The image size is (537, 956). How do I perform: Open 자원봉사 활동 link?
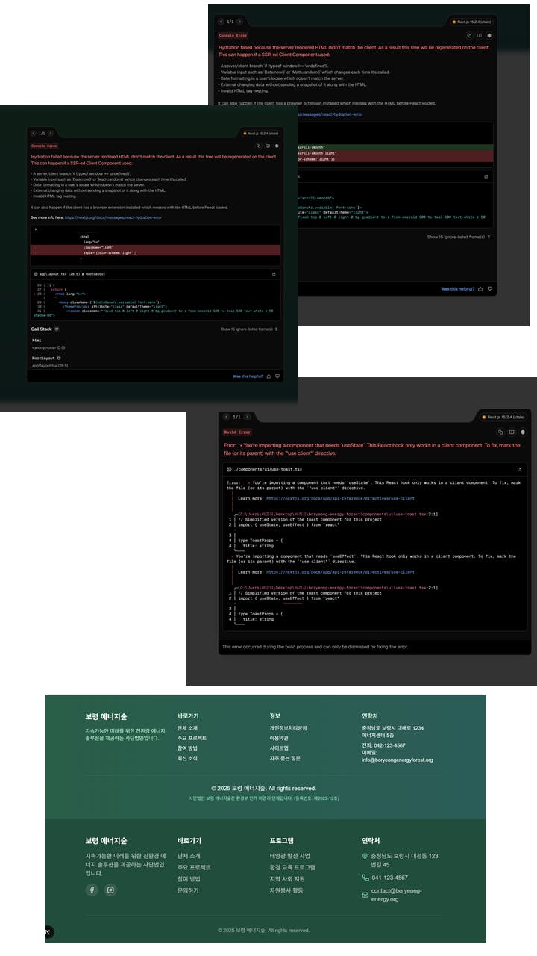(x=286, y=890)
